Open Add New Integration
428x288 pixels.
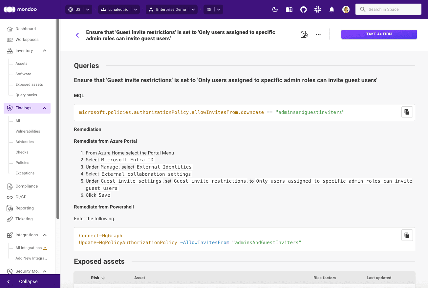[x=31, y=258]
